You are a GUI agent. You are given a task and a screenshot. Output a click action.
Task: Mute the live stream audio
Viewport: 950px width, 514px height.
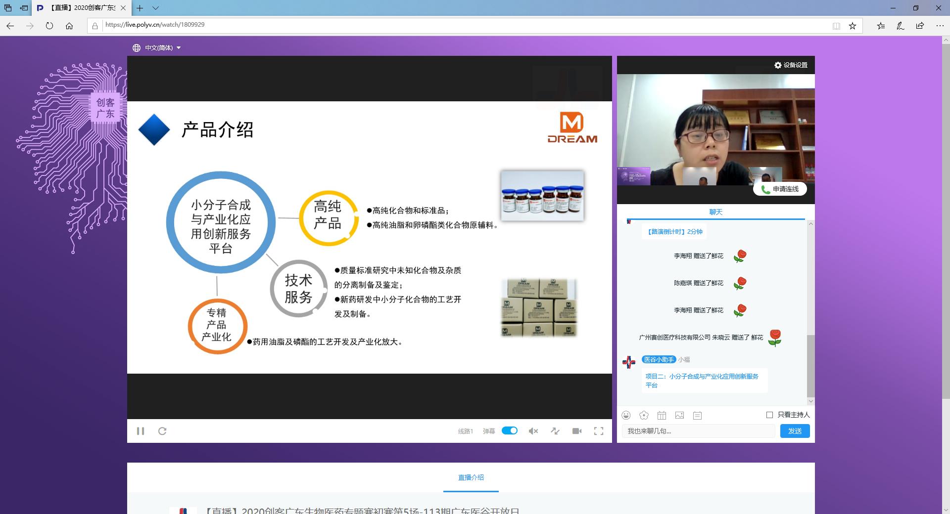pos(533,431)
